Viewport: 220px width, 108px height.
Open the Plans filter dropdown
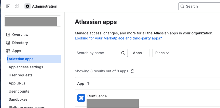(162, 53)
